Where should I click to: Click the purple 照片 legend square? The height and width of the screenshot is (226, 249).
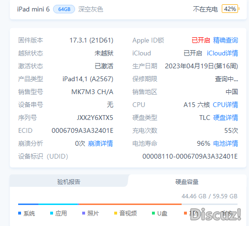84,213
